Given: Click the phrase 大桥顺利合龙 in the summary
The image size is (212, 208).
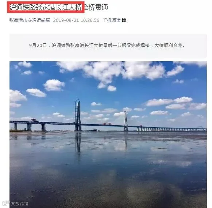Looking at the screenshot, I should point(168,46).
